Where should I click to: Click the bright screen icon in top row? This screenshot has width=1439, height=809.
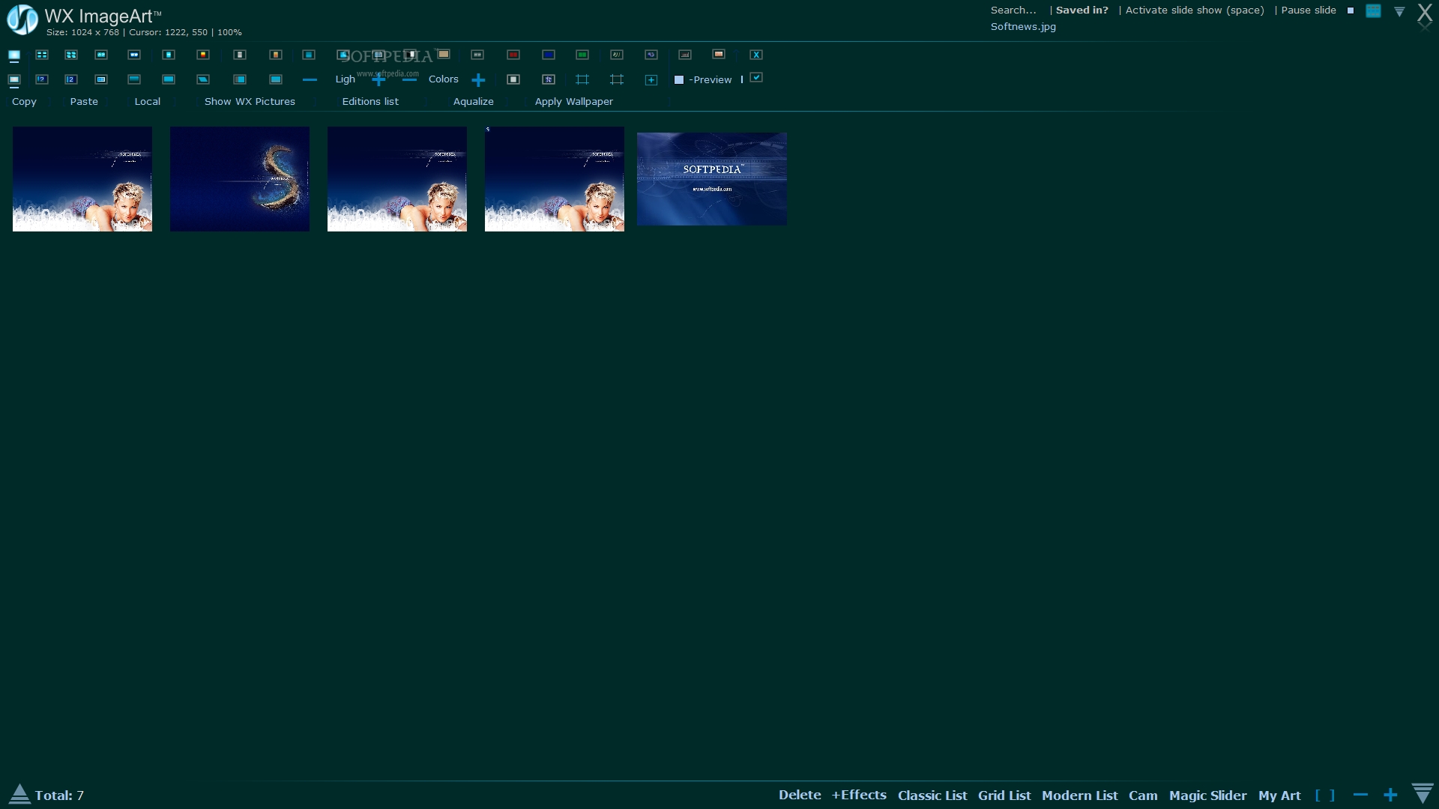(x=14, y=55)
